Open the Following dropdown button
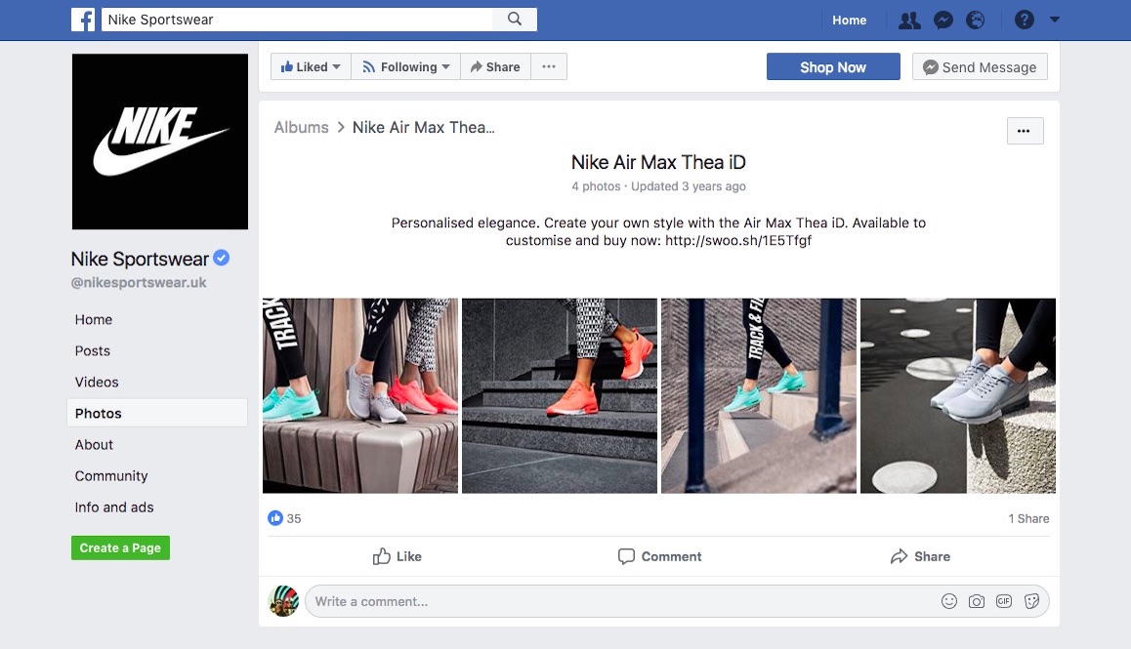This screenshot has height=649, width=1131. click(406, 66)
